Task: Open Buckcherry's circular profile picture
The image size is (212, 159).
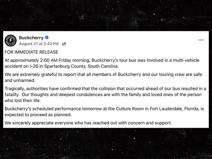Action: pos(10,41)
